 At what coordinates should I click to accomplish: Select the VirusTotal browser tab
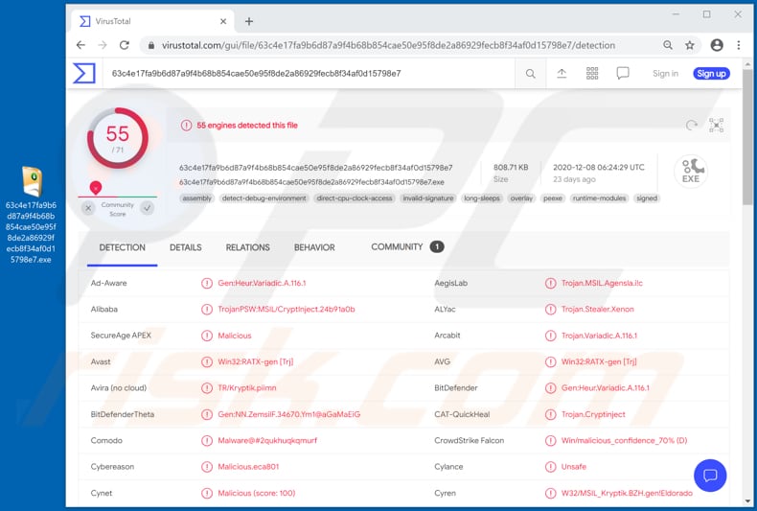click(152, 21)
